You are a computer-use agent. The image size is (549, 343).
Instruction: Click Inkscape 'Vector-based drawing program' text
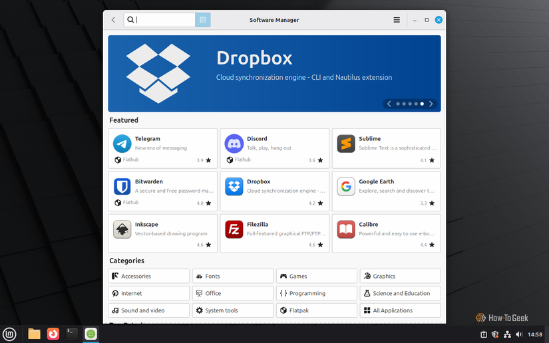[171, 233]
